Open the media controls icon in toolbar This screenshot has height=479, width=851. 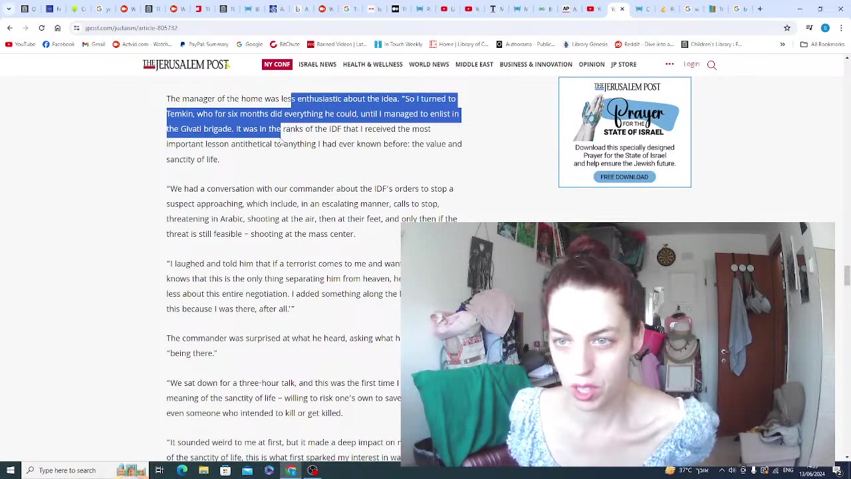tap(809, 28)
